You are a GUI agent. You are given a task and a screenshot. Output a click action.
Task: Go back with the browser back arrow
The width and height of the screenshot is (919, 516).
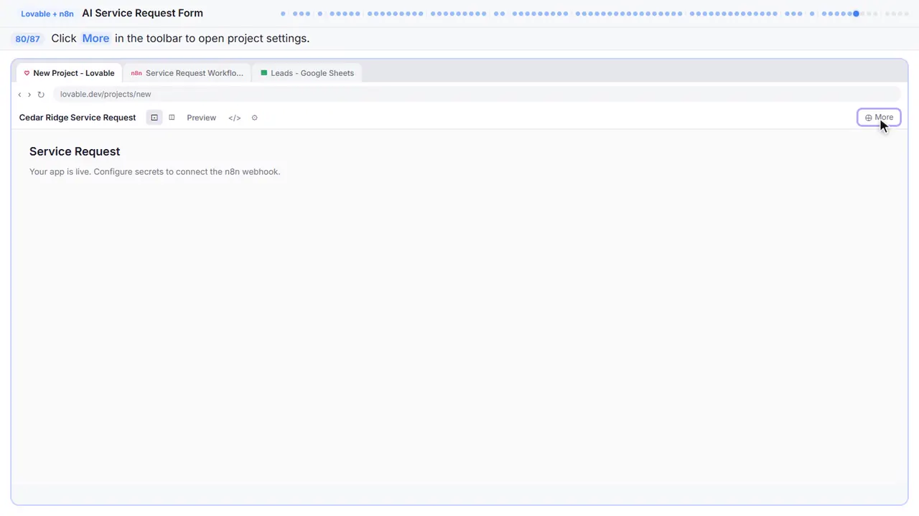(x=19, y=95)
